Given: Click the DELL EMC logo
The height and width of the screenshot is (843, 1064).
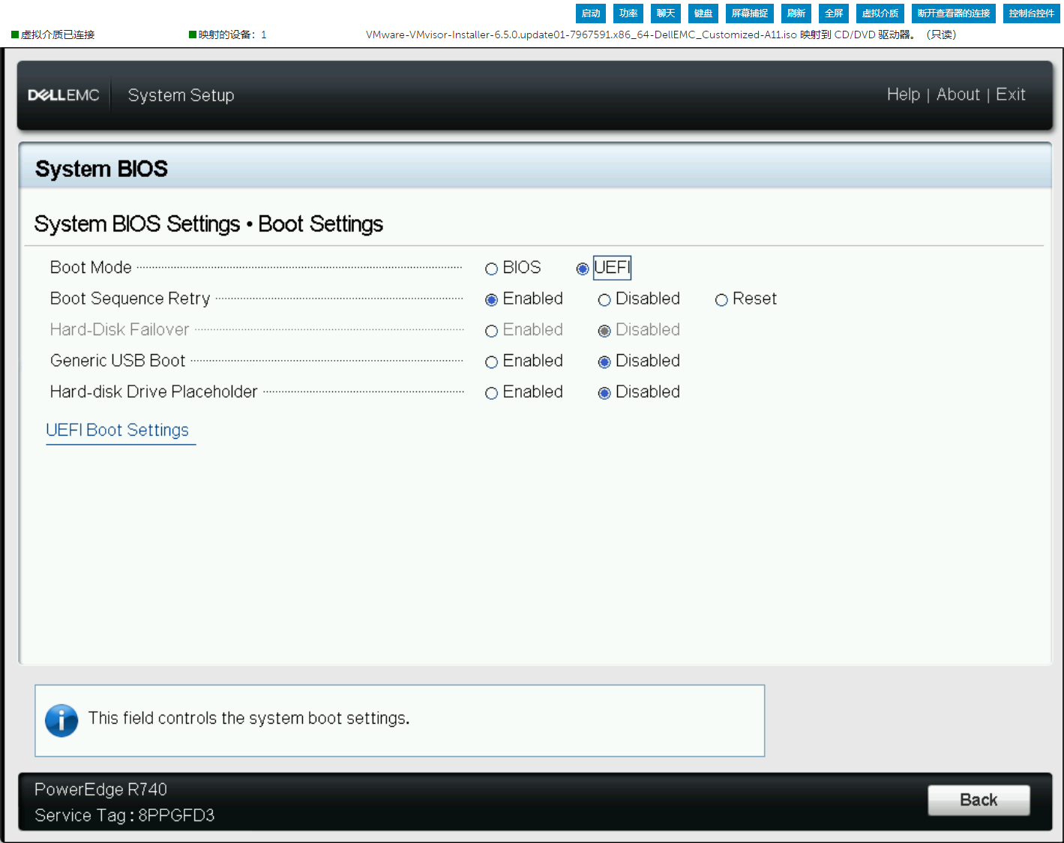Looking at the screenshot, I should pos(64,95).
